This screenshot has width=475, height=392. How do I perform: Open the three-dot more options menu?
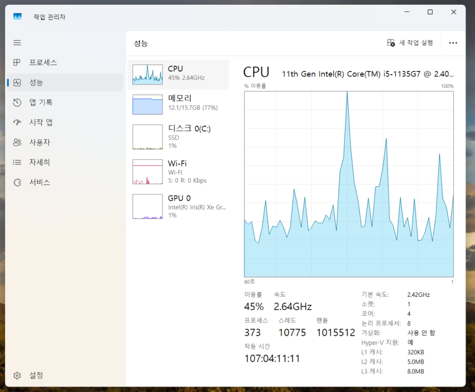(453, 43)
